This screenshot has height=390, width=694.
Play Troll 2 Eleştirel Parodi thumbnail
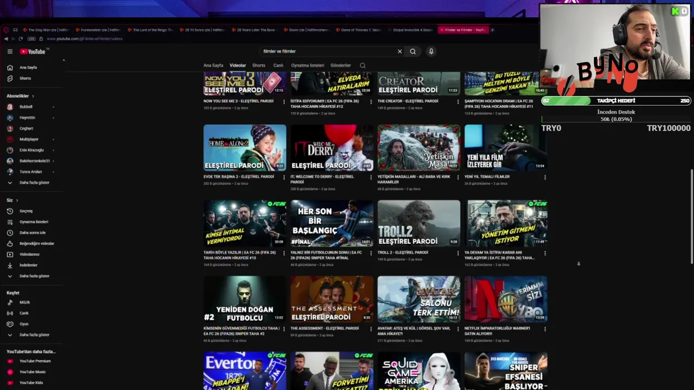[419, 223]
